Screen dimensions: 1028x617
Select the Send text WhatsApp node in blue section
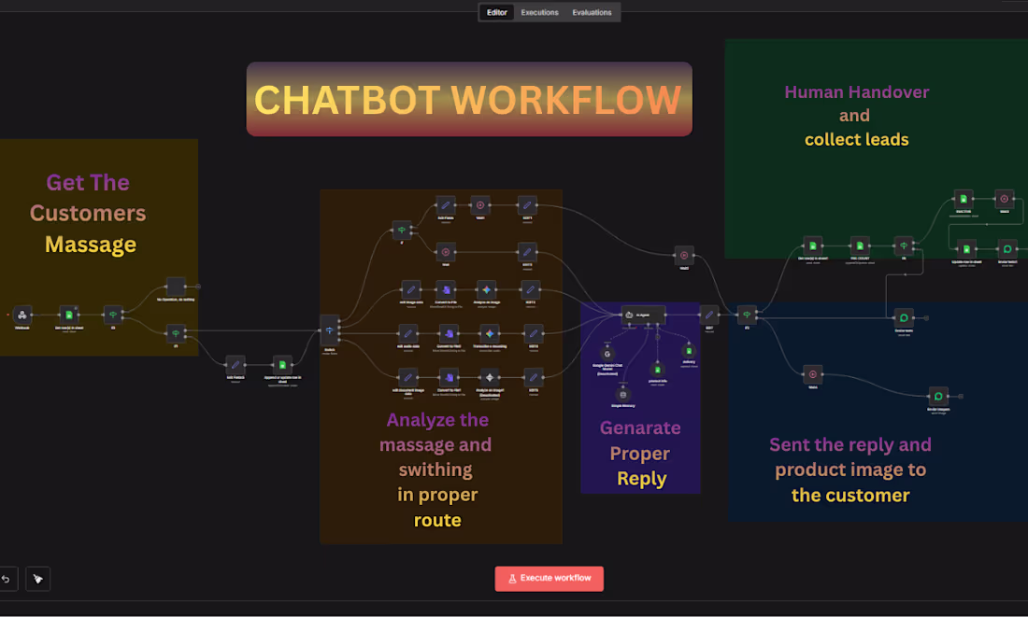click(x=904, y=317)
